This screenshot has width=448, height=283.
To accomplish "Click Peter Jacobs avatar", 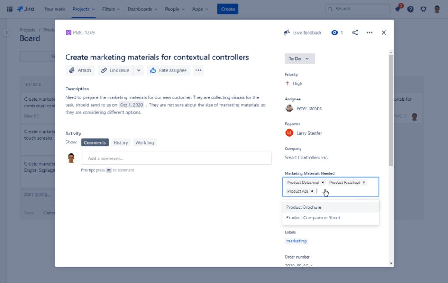I will click(x=289, y=108).
